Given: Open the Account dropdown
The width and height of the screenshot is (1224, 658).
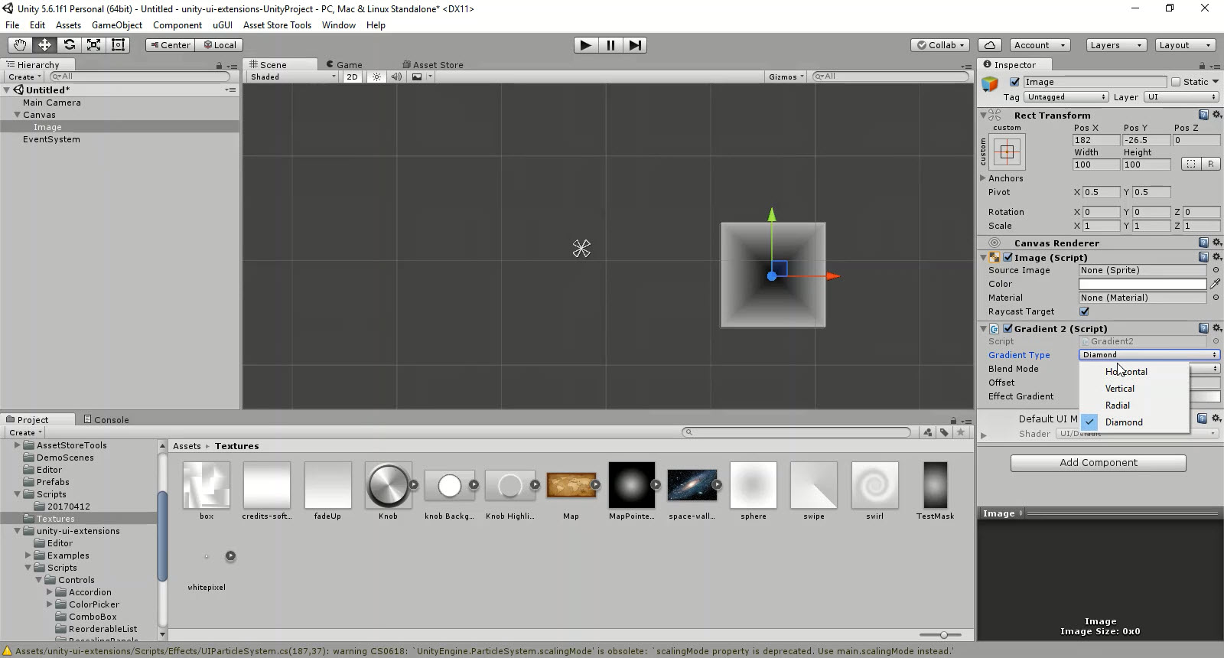Looking at the screenshot, I should click(1040, 45).
